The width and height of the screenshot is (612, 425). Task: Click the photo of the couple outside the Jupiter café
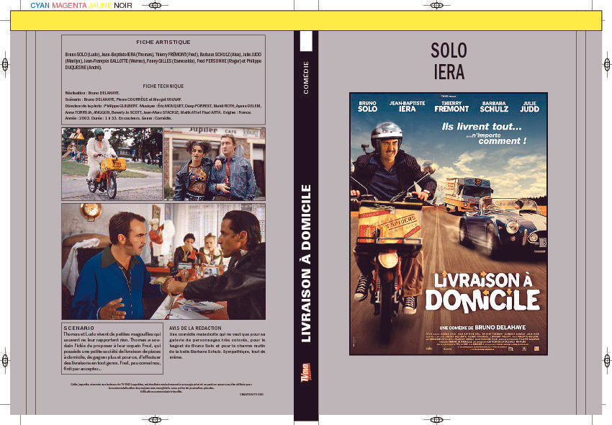click(215, 164)
